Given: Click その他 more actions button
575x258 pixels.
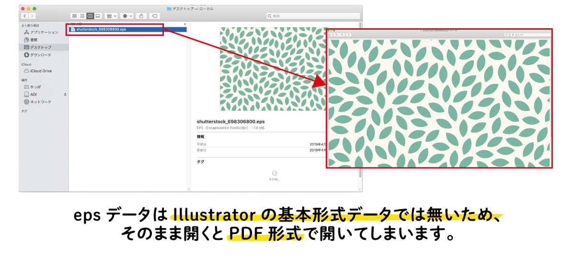Looking at the screenshot, I should (x=274, y=173).
